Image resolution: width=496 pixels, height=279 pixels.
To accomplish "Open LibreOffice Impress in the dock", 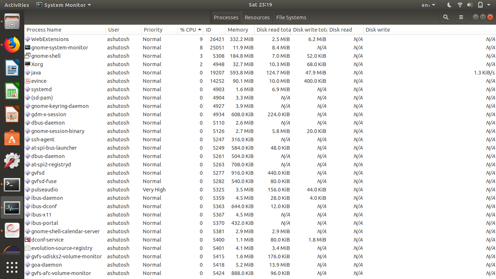I will (12, 115).
